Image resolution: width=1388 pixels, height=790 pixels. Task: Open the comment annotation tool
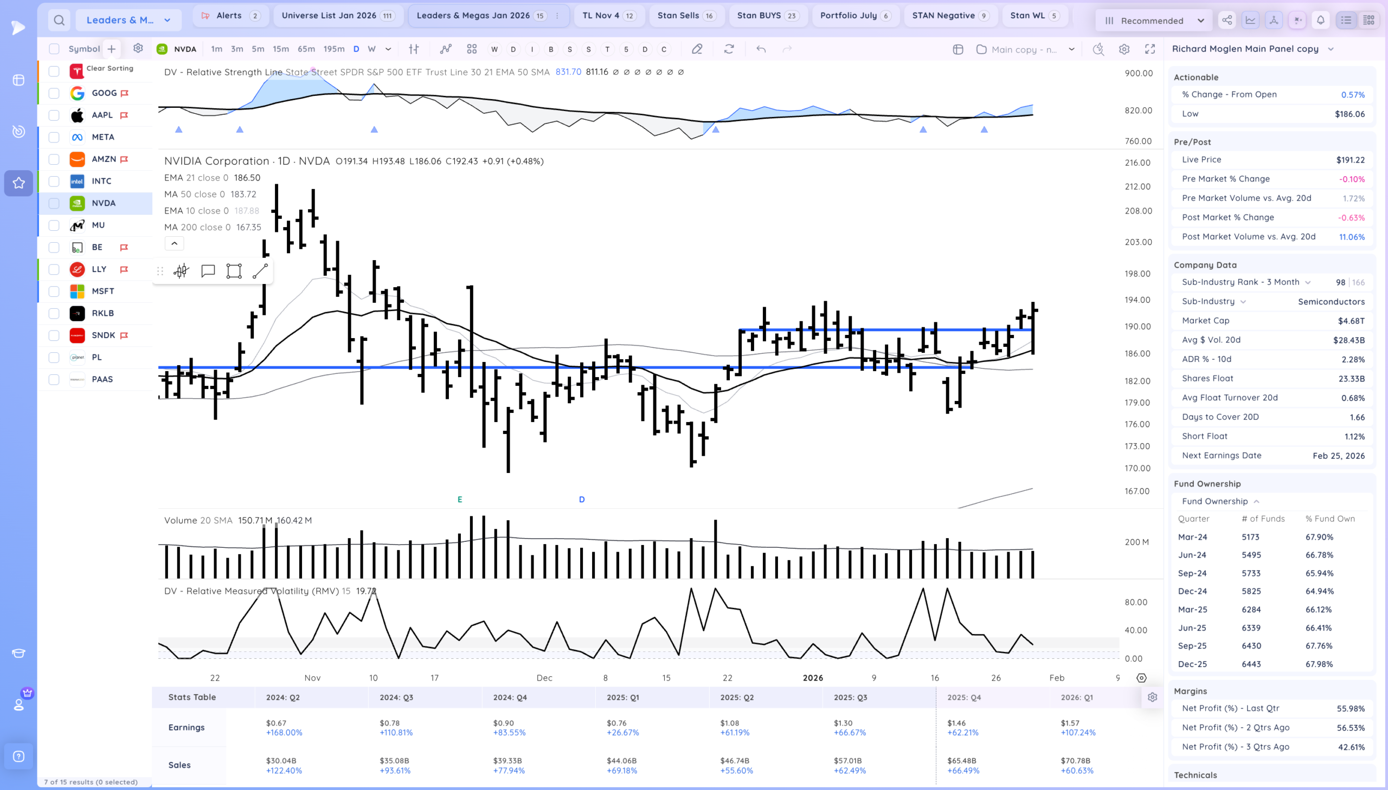[x=208, y=271]
